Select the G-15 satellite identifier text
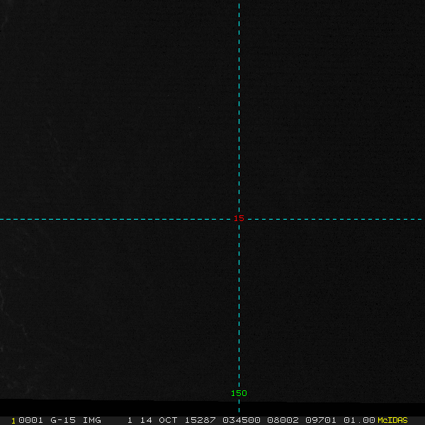The width and height of the screenshot is (425, 425). pos(63,420)
